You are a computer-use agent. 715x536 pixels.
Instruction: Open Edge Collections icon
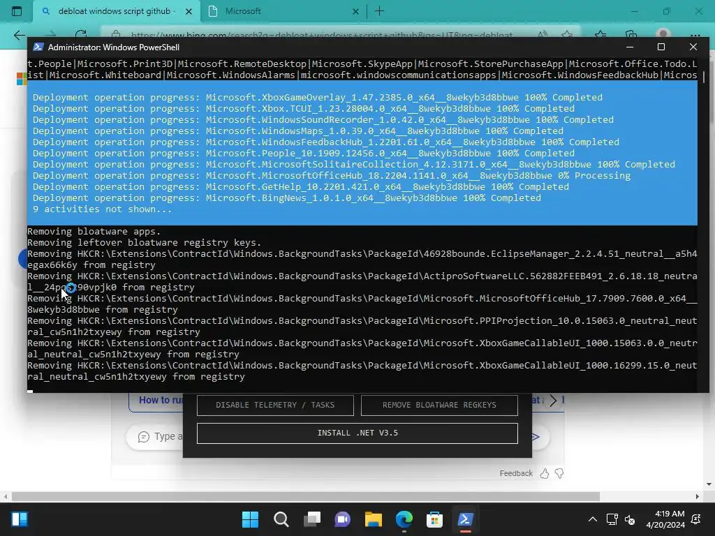pyautogui.click(x=631, y=35)
